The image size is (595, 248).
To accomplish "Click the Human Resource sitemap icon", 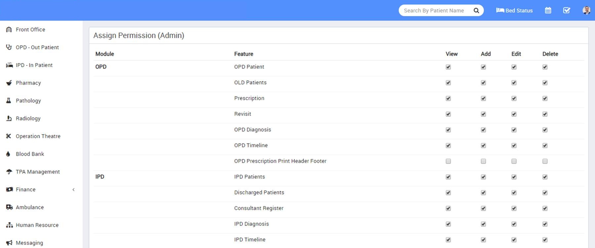I will 9,225.
